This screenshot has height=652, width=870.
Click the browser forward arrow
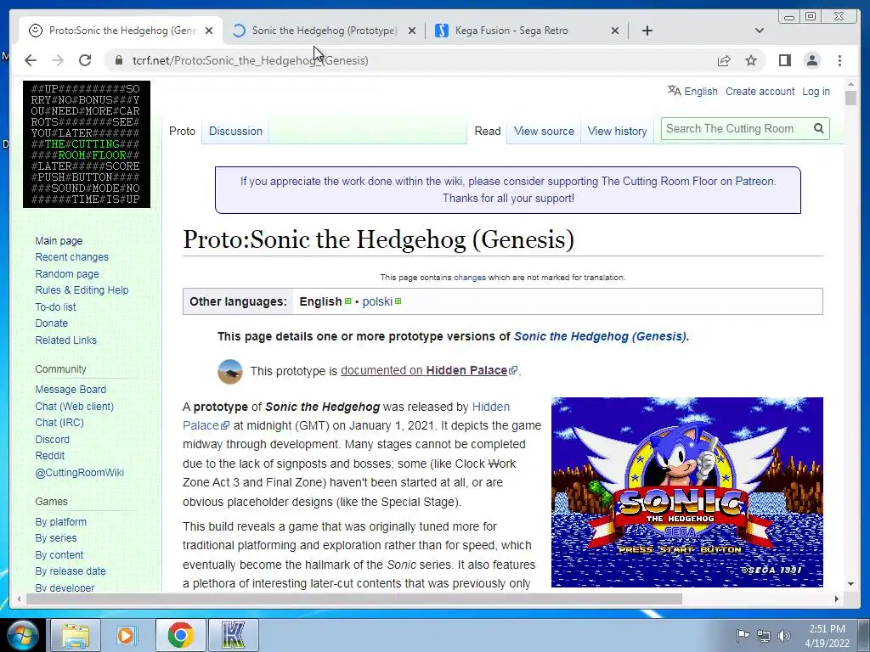click(58, 60)
